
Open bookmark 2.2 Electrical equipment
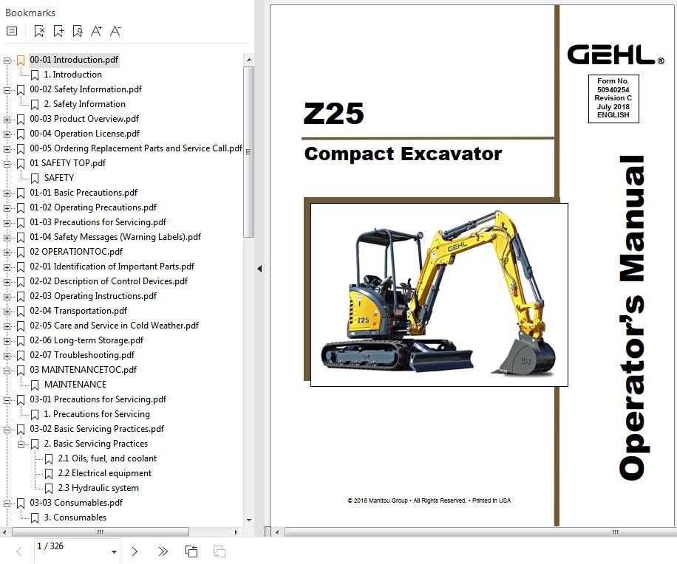pos(104,473)
